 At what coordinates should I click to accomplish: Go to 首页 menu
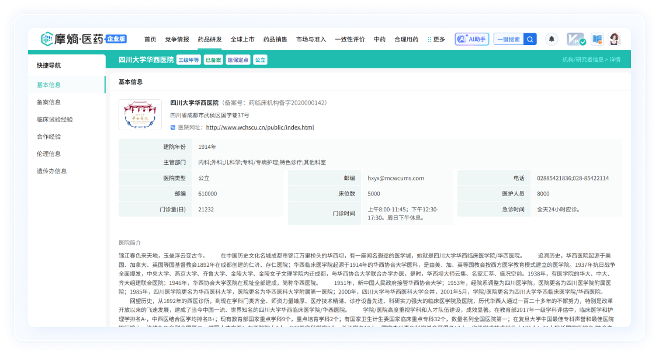coord(150,39)
